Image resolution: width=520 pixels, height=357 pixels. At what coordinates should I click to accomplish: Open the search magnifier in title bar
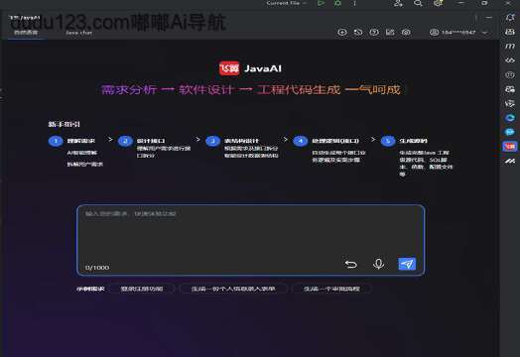pos(418,3)
